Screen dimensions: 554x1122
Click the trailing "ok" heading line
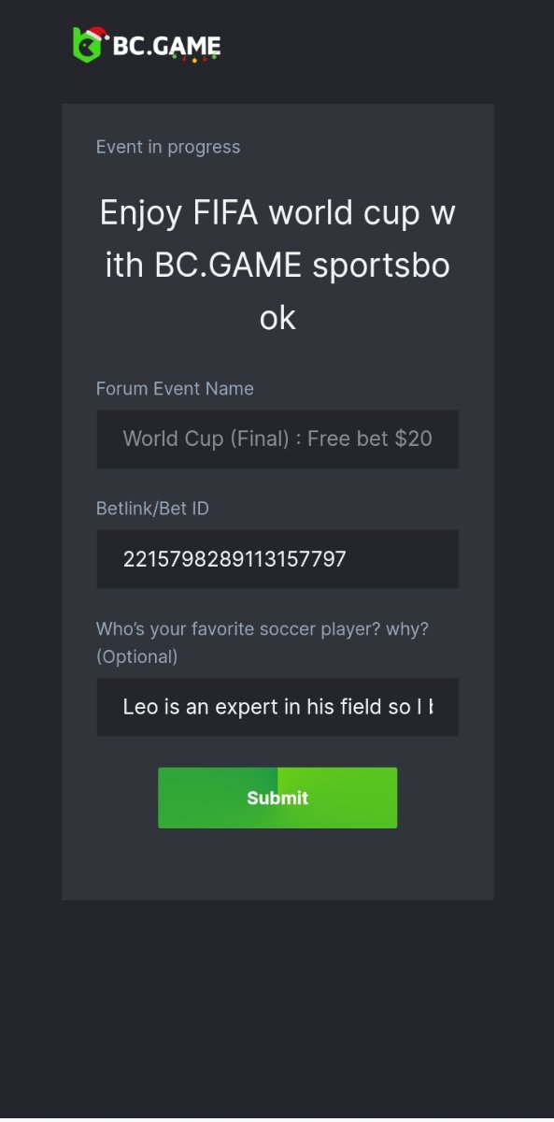[x=277, y=318]
